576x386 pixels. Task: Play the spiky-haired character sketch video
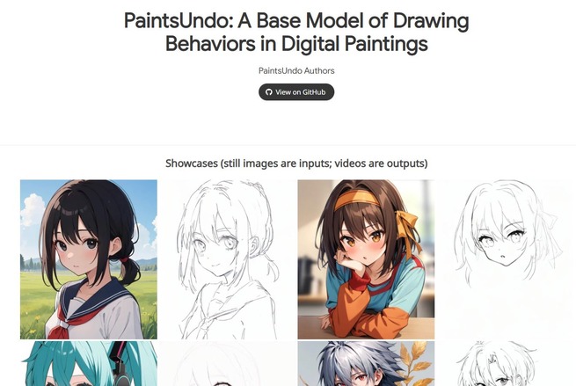(505, 364)
